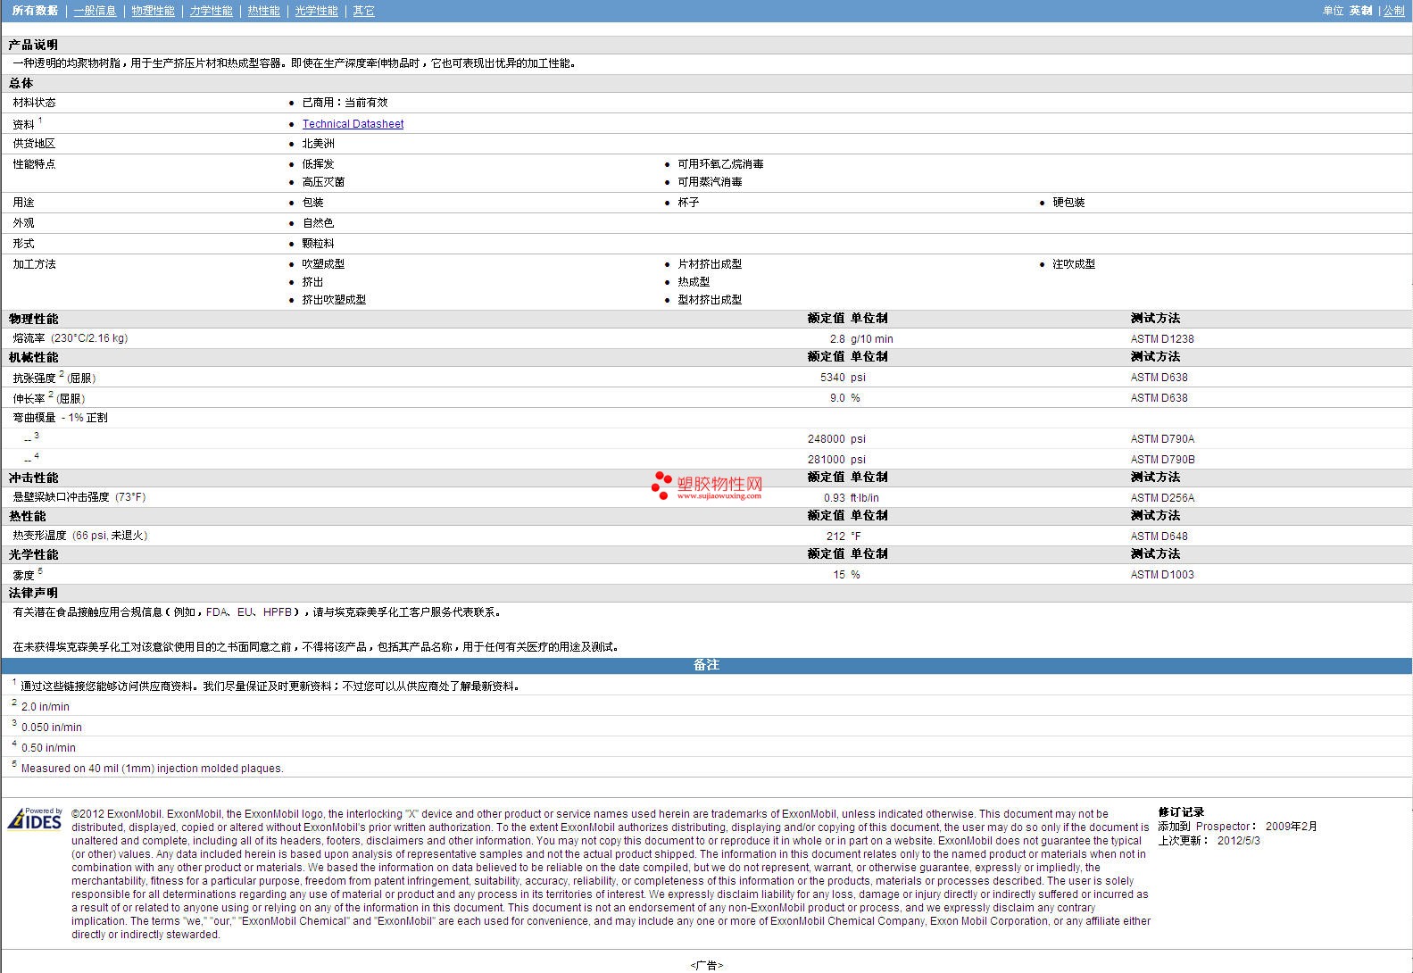This screenshot has width=1413, height=973.
Task: Click the 可用环氧乙烷消毒 feature entry
Action: (720, 164)
